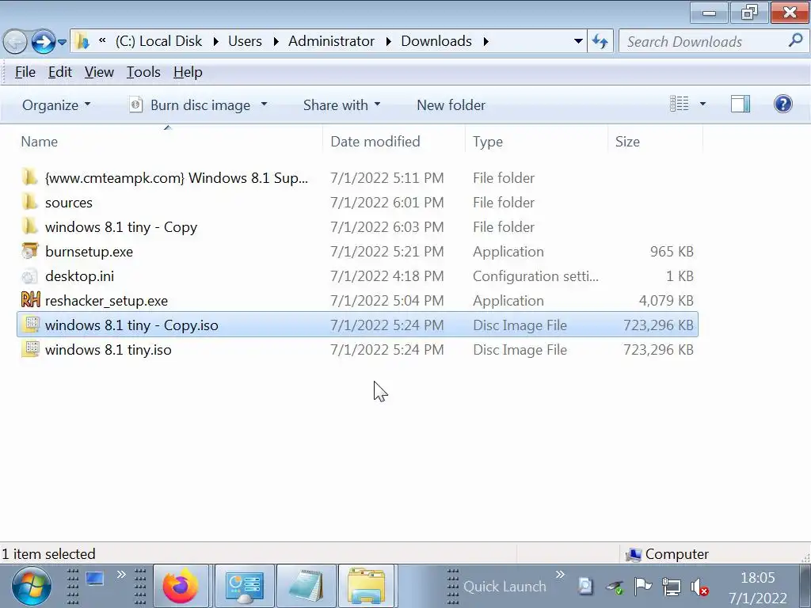The height and width of the screenshot is (608, 811).
Task: Click muted volume speaker icon
Action: pyautogui.click(x=699, y=587)
